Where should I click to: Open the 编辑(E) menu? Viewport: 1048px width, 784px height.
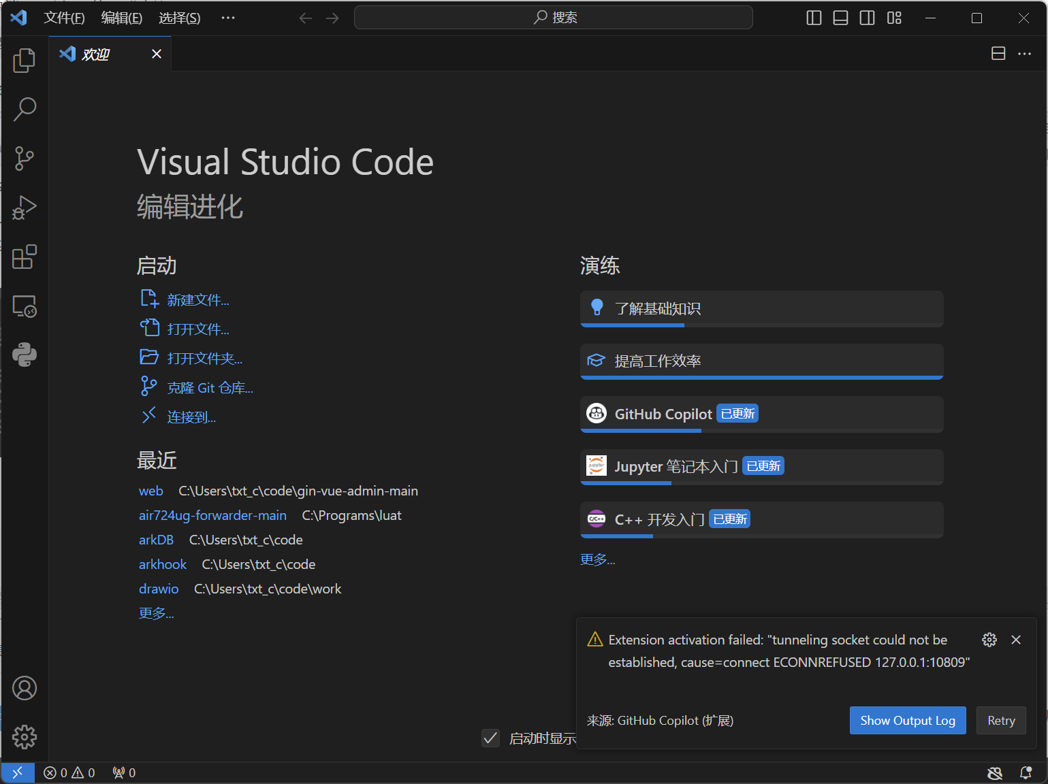122,18
